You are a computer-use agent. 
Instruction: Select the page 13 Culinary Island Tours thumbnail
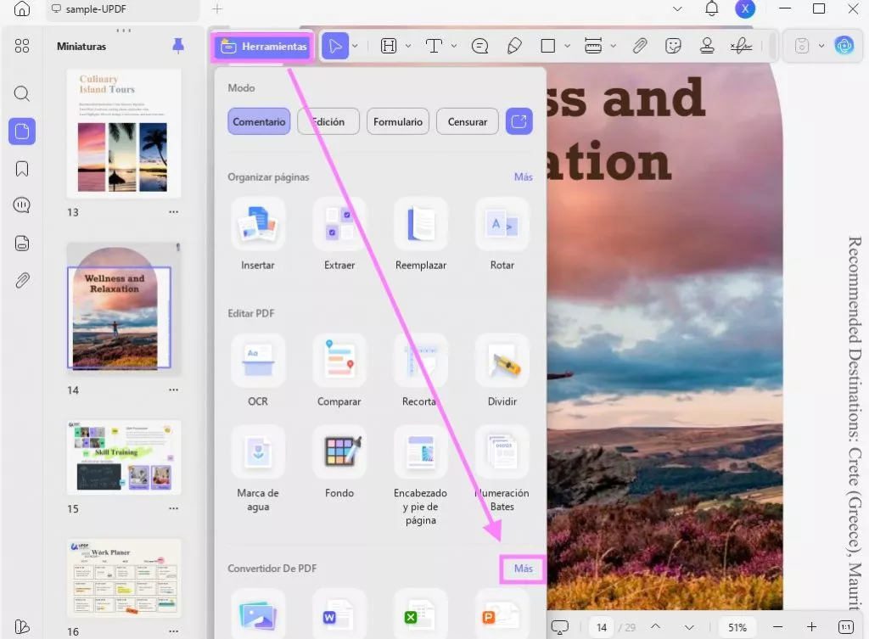[124, 132]
